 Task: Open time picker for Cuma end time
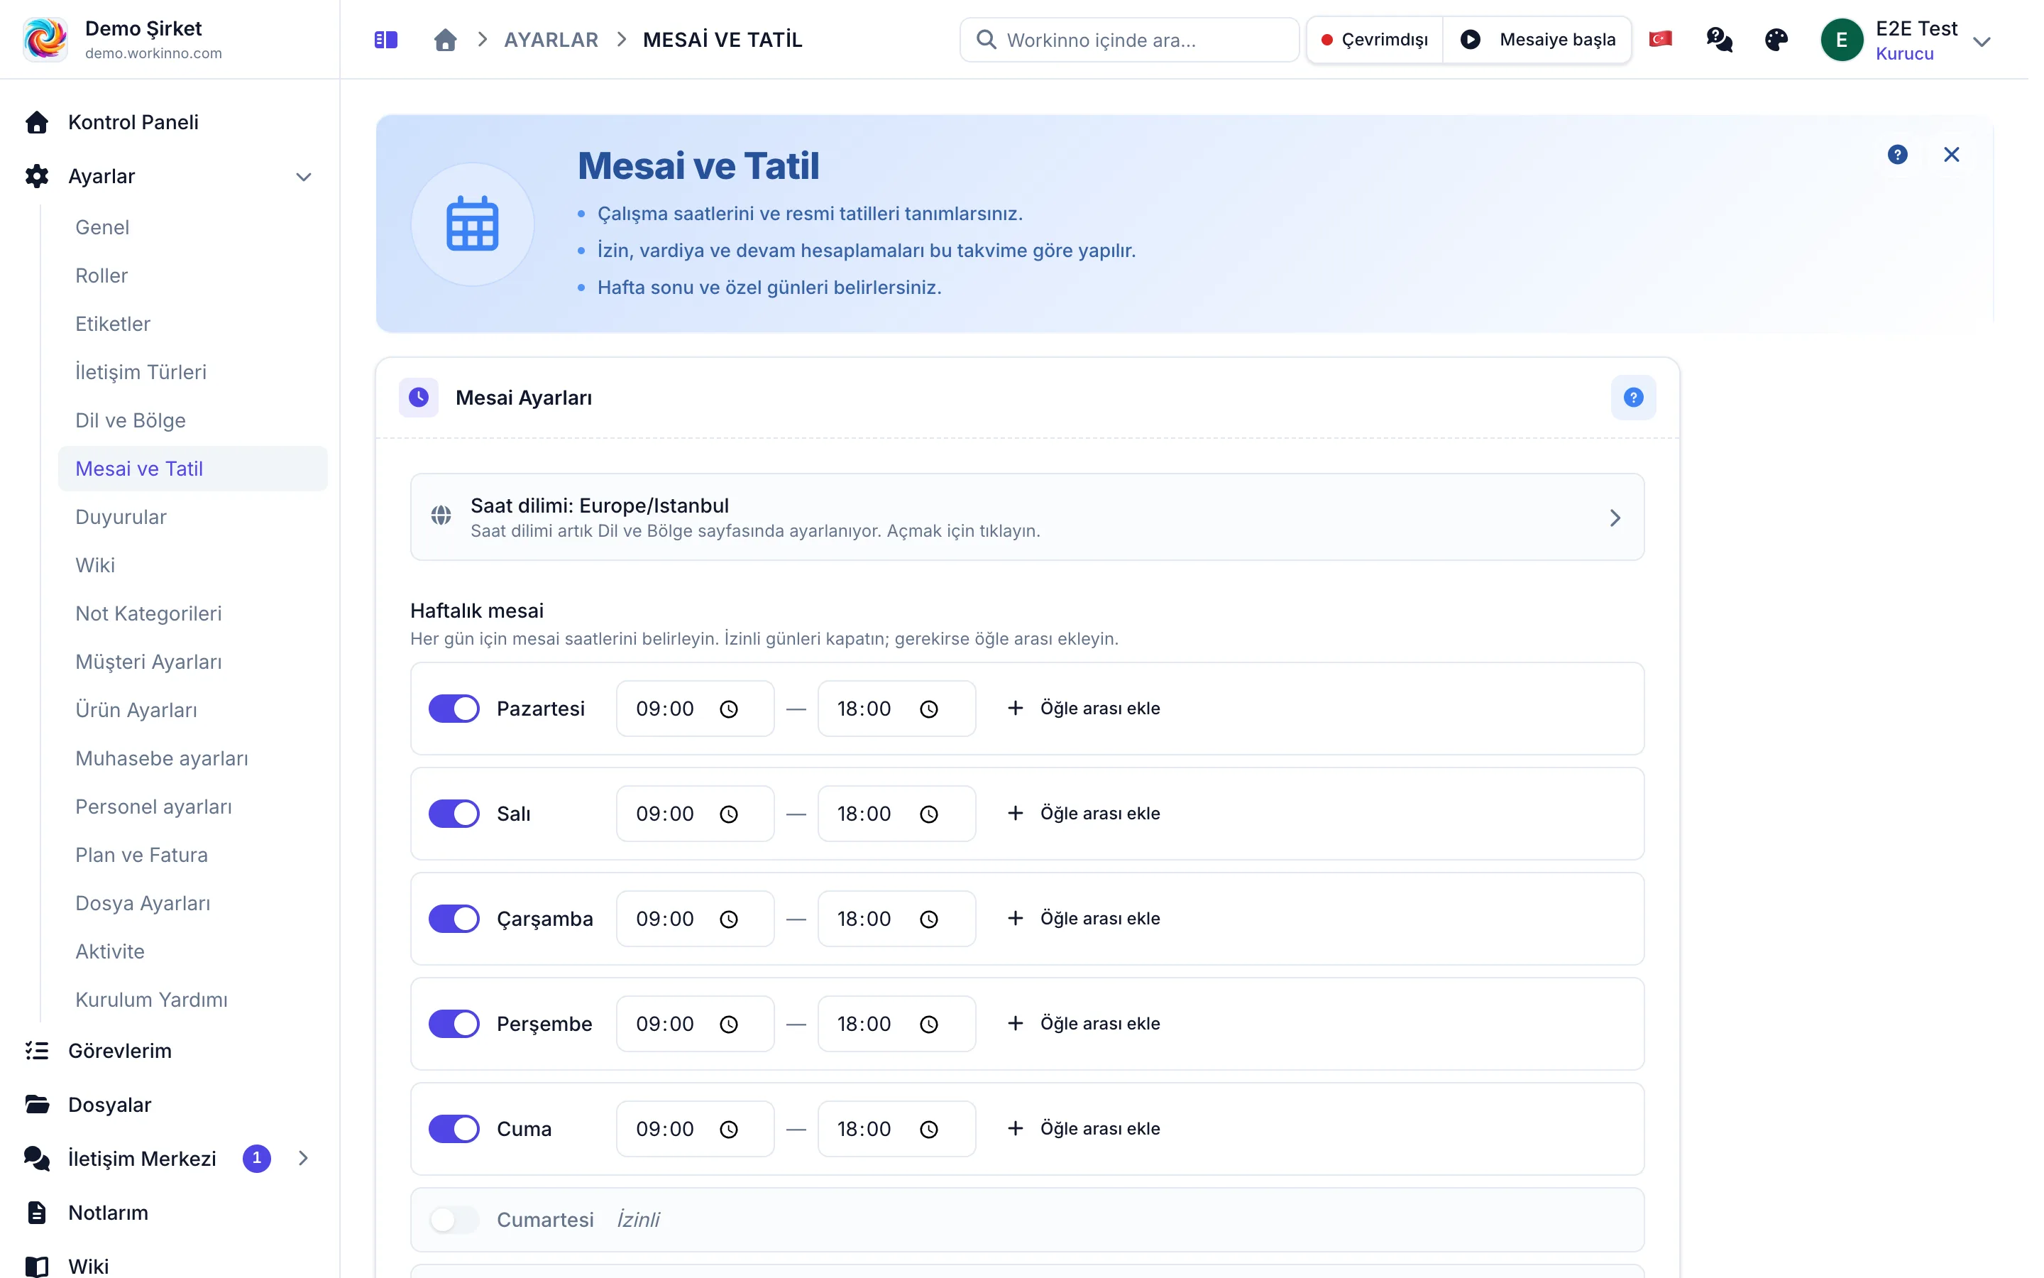click(929, 1129)
